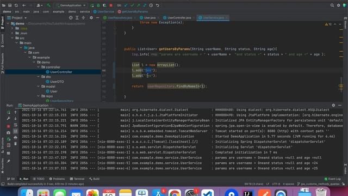The width and height of the screenshot is (348, 196).
Task: Capture a thread dump with camera icon
Action: [9, 133]
